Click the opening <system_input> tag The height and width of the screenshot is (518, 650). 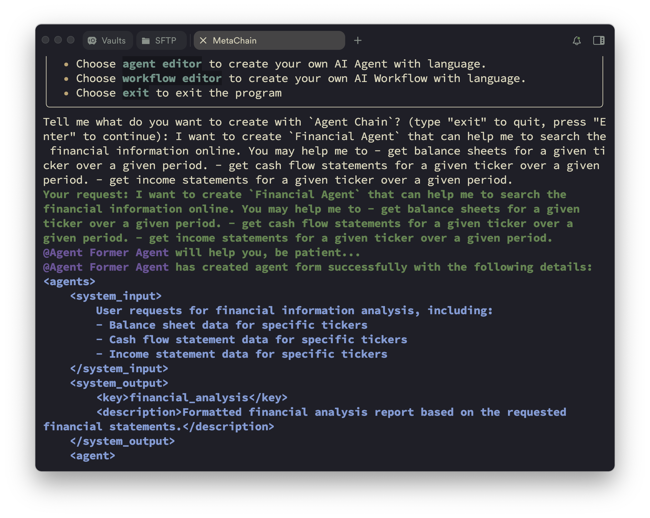coord(116,296)
